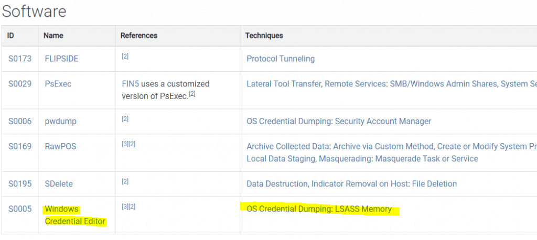Click the pwdump software link
537x240 pixels.
coord(61,121)
